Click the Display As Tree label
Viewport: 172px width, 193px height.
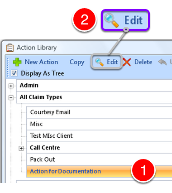[x=43, y=73]
